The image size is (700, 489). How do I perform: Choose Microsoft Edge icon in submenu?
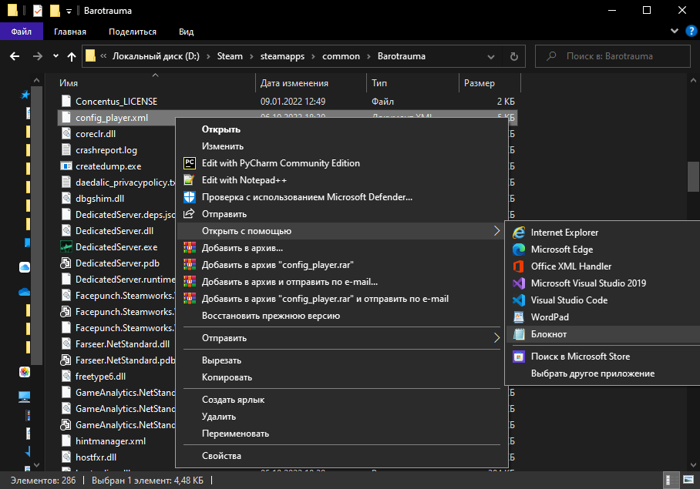(519, 250)
